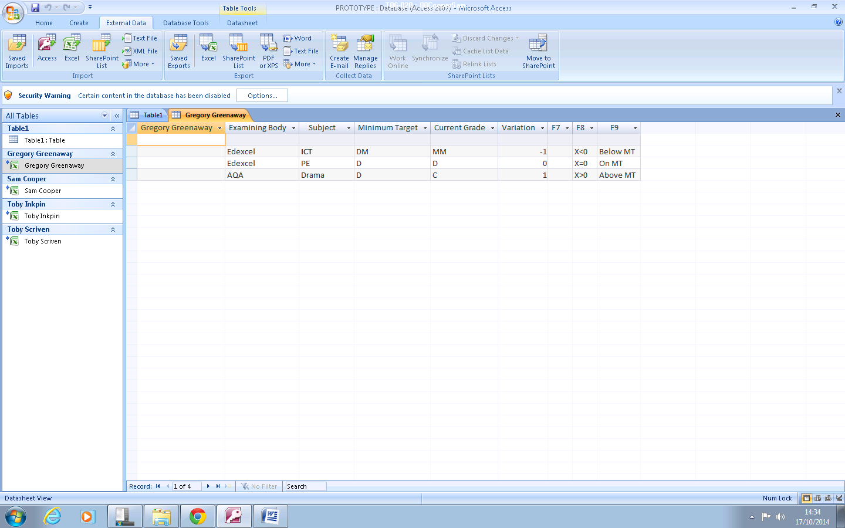Go to the next record
845x528 pixels.
click(208, 486)
